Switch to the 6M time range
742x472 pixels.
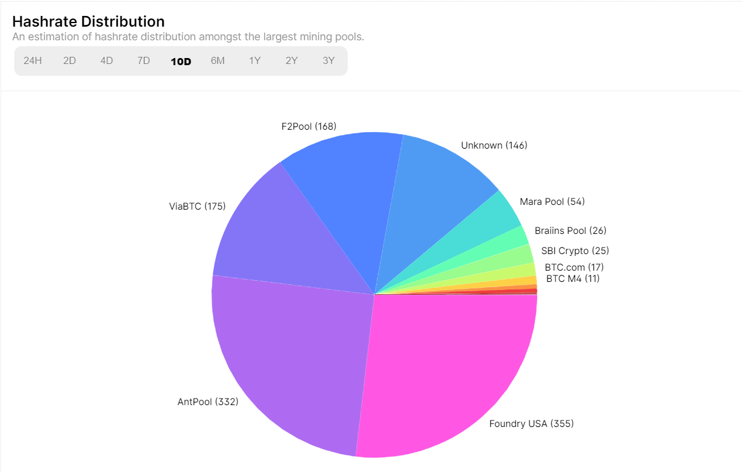218,61
